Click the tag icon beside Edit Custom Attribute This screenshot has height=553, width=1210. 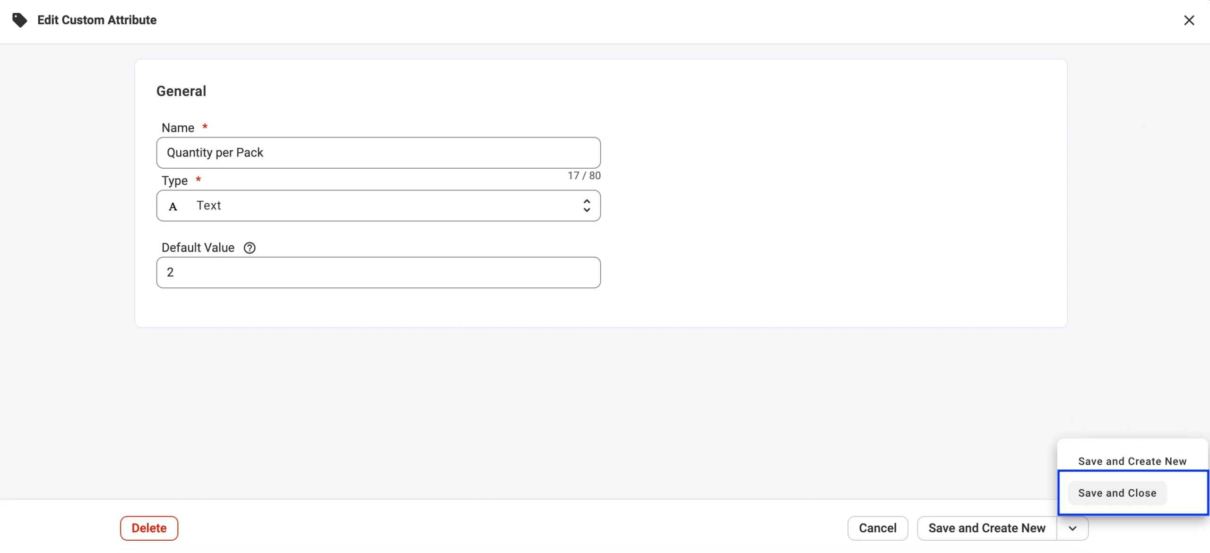[x=19, y=20]
